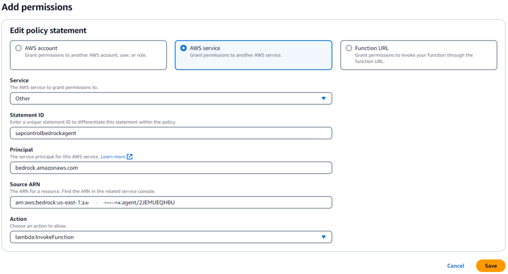Image resolution: width=508 pixels, height=274 pixels.
Task: Click the Service field label
Action: point(19,80)
